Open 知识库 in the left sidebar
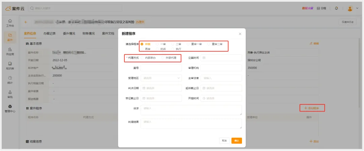The height and width of the screenshot is (151, 364). [x=10, y=65]
